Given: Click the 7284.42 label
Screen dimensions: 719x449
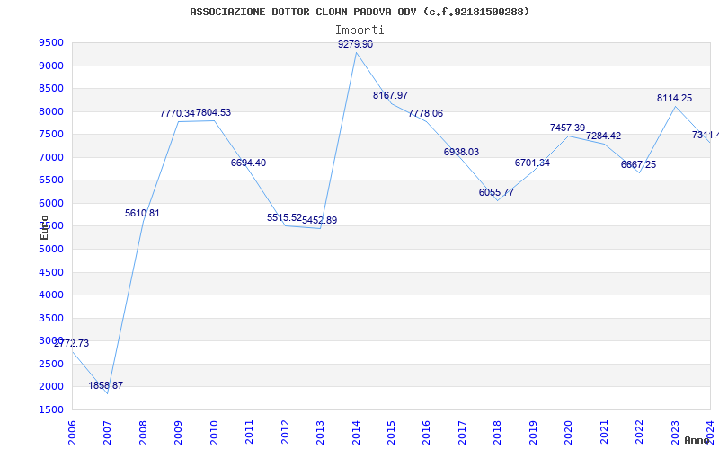Looking at the screenshot, I should coord(603,136).
